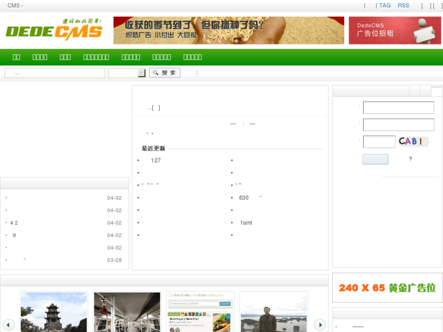Open the TAG link in top bar

[x=385, y=5]
